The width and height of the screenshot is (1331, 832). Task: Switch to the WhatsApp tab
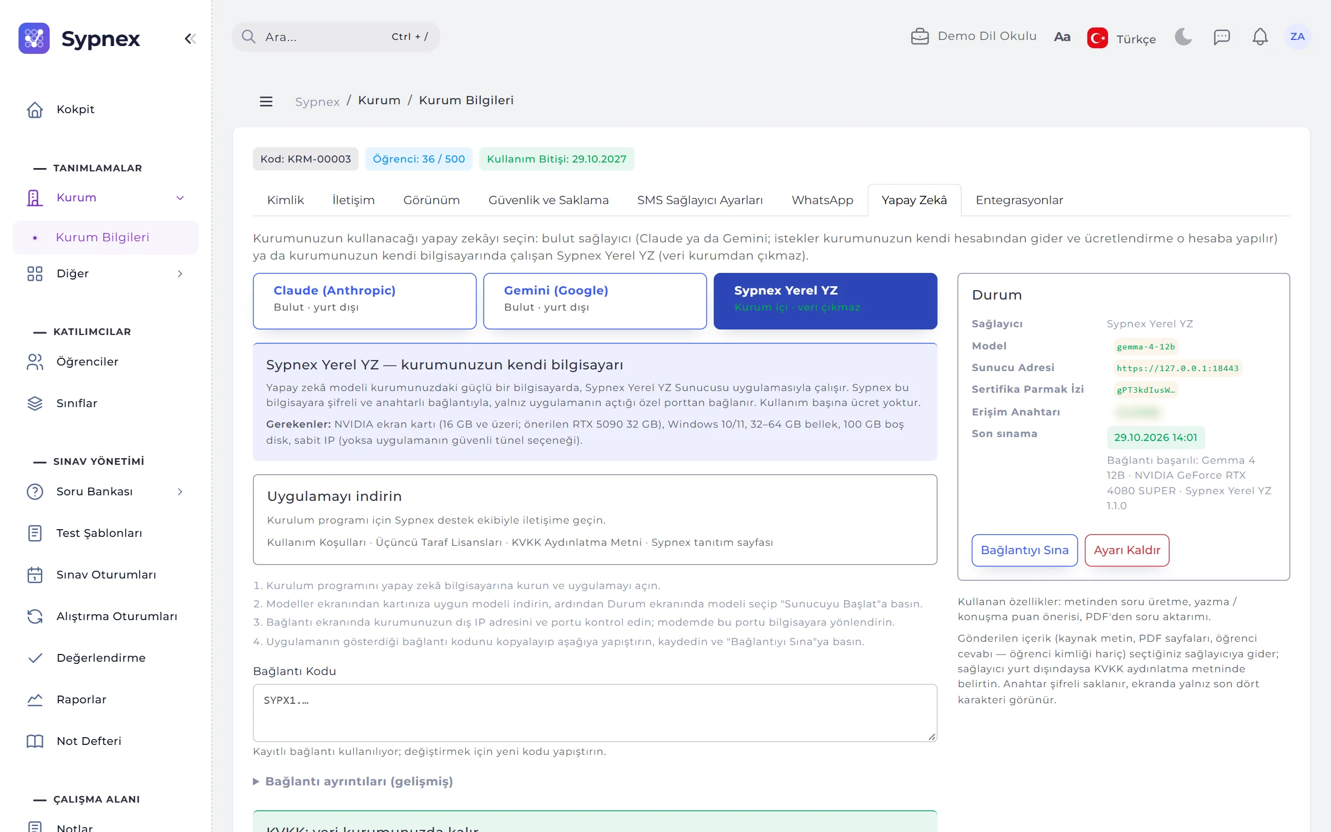tap(822, 200)
